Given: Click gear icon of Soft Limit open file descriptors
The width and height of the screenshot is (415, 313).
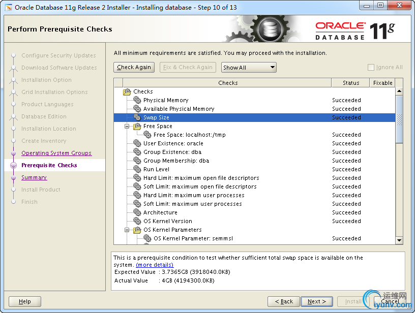Looking at the screenshot, I should pos(137,186).
